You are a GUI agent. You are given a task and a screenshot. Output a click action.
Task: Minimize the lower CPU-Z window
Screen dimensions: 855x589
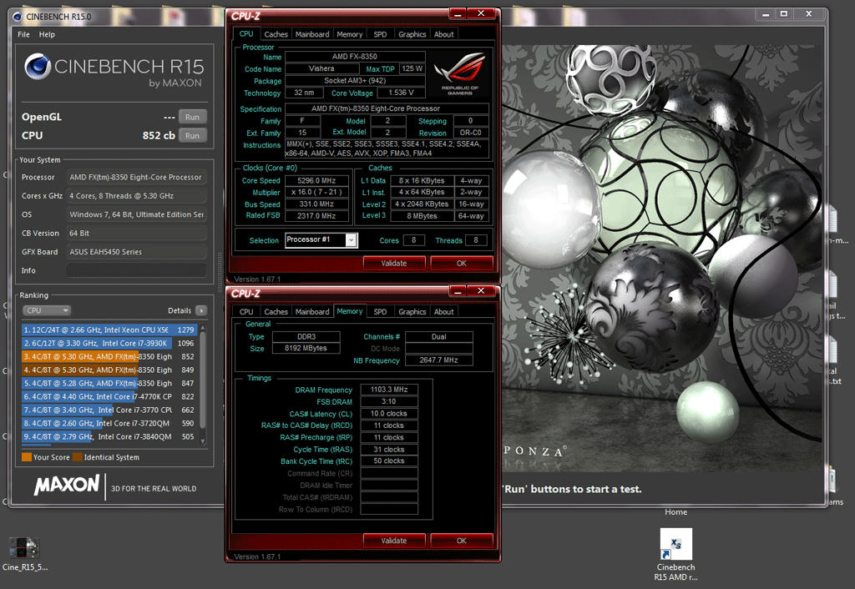(458, 291)
